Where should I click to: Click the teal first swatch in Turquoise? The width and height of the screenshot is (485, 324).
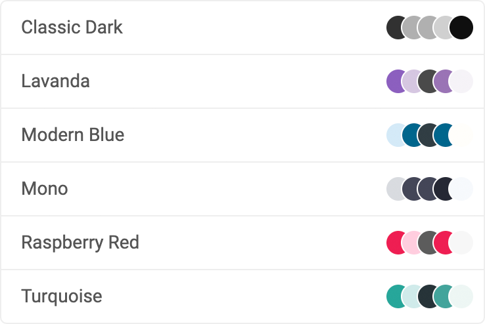point(394,296)
